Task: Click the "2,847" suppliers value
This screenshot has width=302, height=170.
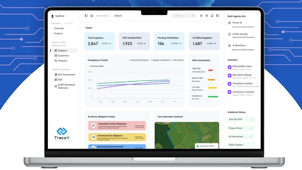Action: click(x=93, y=44)
